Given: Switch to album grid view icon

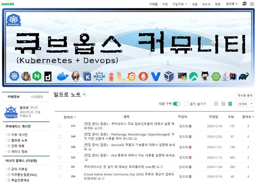Looking at the screenshot, I should click(223, 104).
